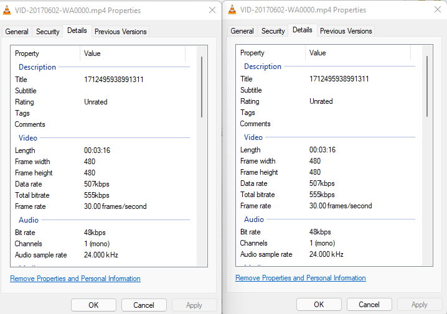Select the Previous Versions tab in the right window

[x=346, y=31]
